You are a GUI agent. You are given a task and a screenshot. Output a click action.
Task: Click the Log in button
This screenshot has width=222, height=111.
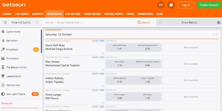click(186, 5)
